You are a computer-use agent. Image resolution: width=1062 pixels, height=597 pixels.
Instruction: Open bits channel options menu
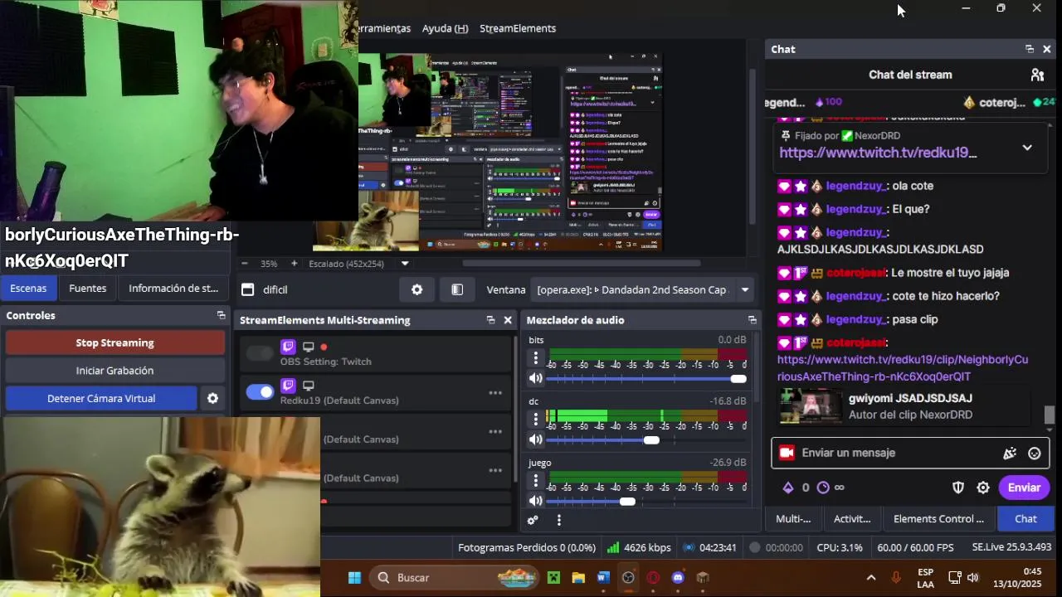coord(536,358)
